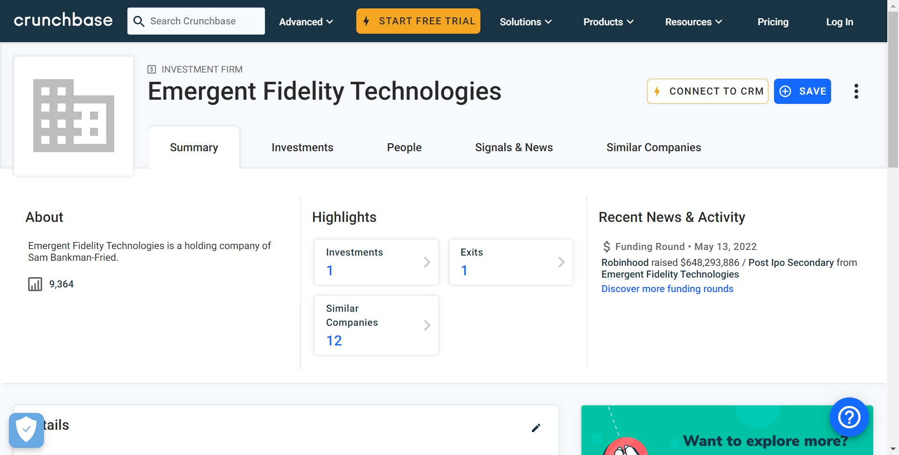Click the Funding Round date May 13, 2022
The width and height of the screenshot is (899, 455).
(x=725, y=247)
